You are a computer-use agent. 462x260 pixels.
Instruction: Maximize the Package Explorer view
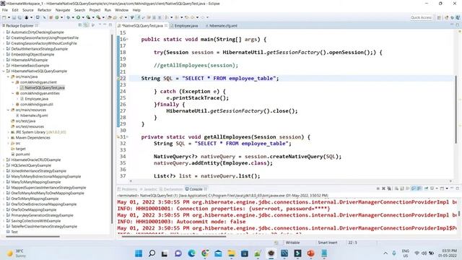pyautogui.click(x=110, y=25)
